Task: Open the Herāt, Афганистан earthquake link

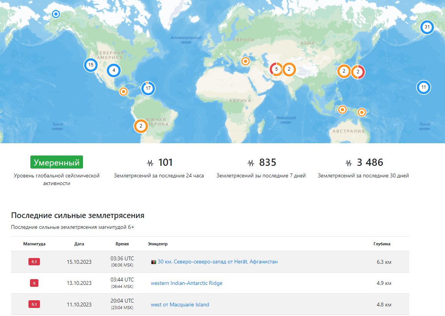Action: [x=218, y=261]
